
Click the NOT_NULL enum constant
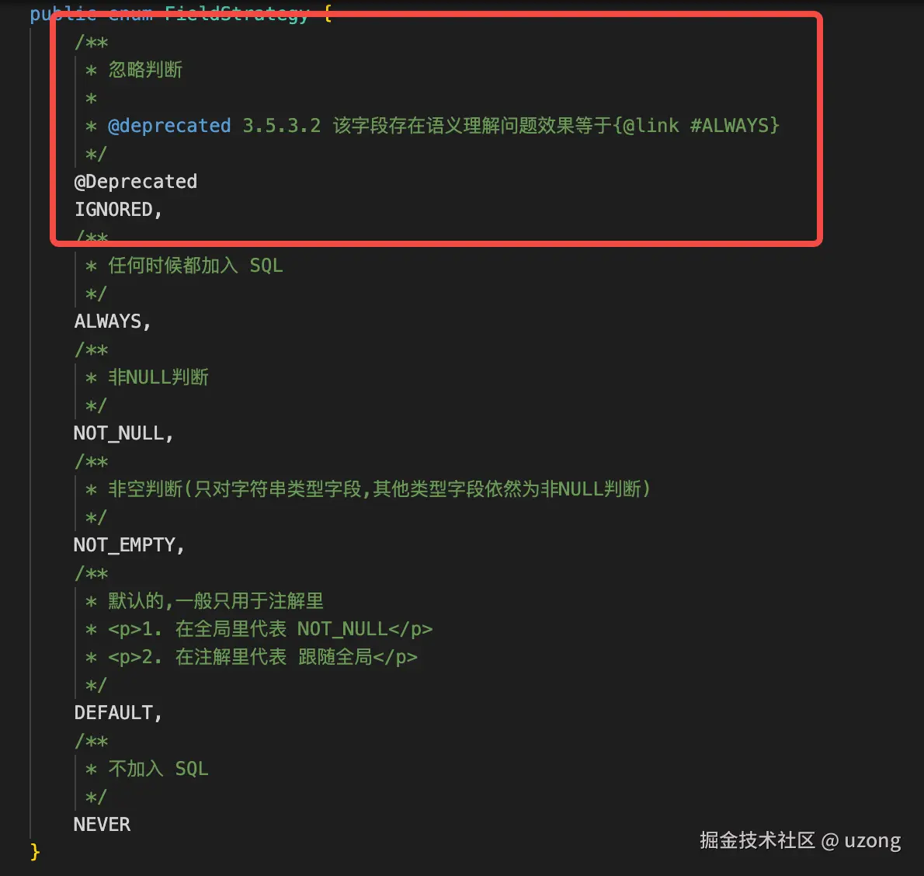click(x=122, y=433)
